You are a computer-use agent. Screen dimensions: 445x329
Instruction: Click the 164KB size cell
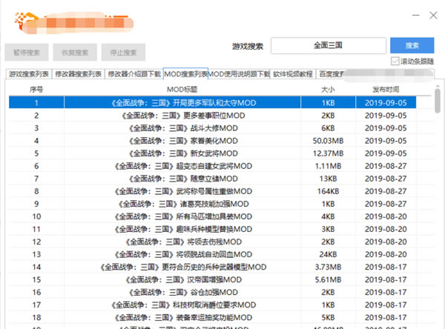(328, 191)
